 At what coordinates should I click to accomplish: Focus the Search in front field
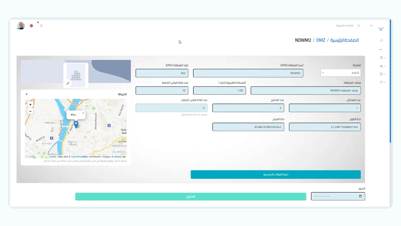[x=345, y=26]
